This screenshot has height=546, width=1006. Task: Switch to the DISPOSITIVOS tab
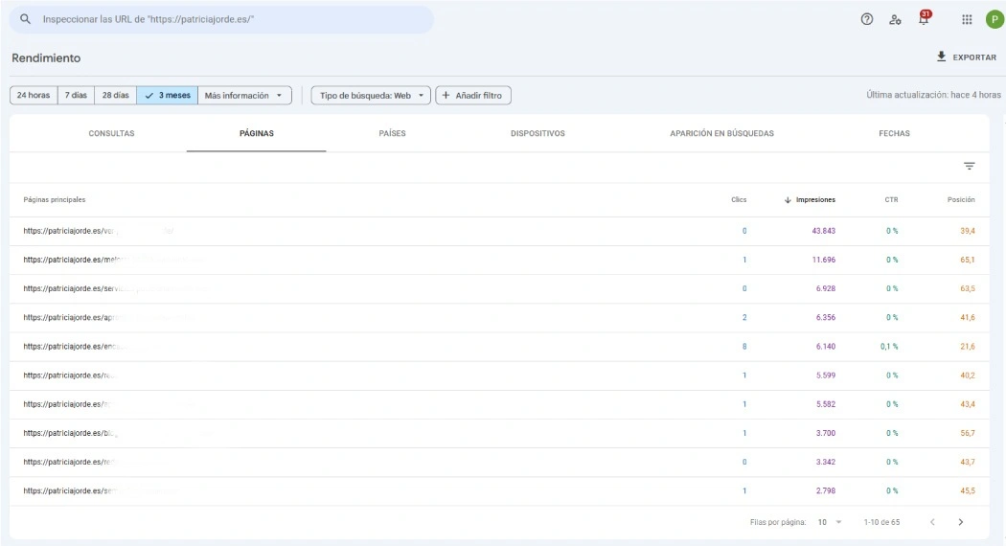(x=537, y=133)
